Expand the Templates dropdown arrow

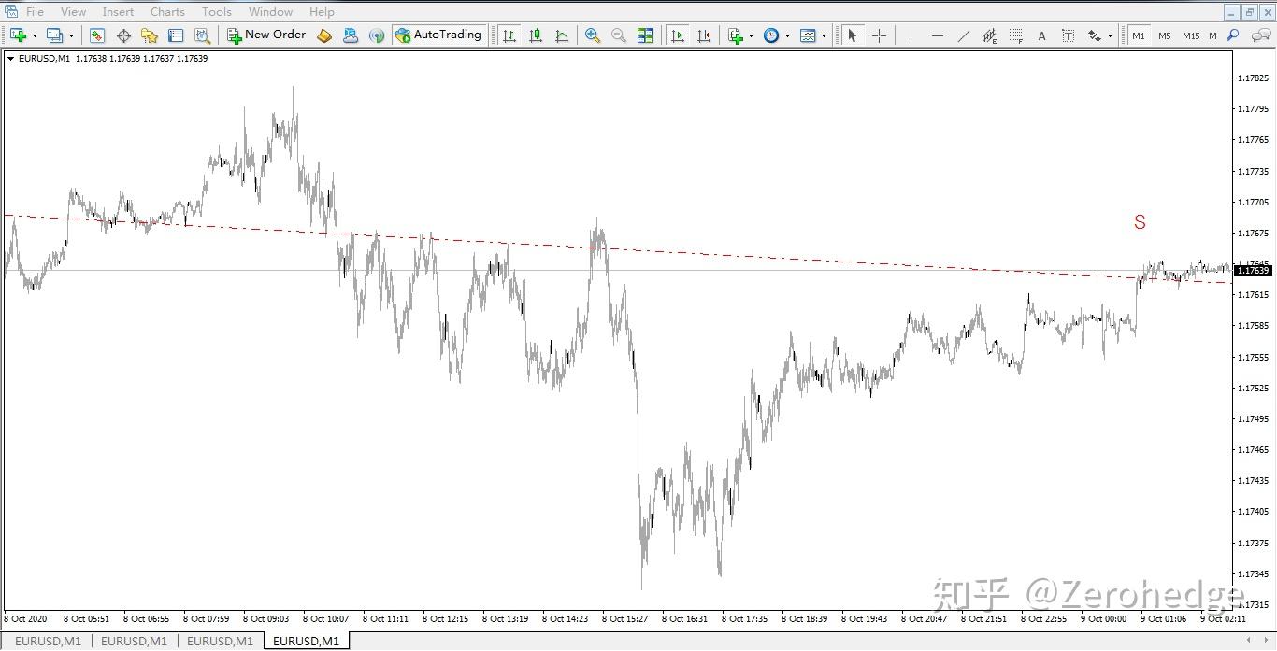tap(824, 36)
